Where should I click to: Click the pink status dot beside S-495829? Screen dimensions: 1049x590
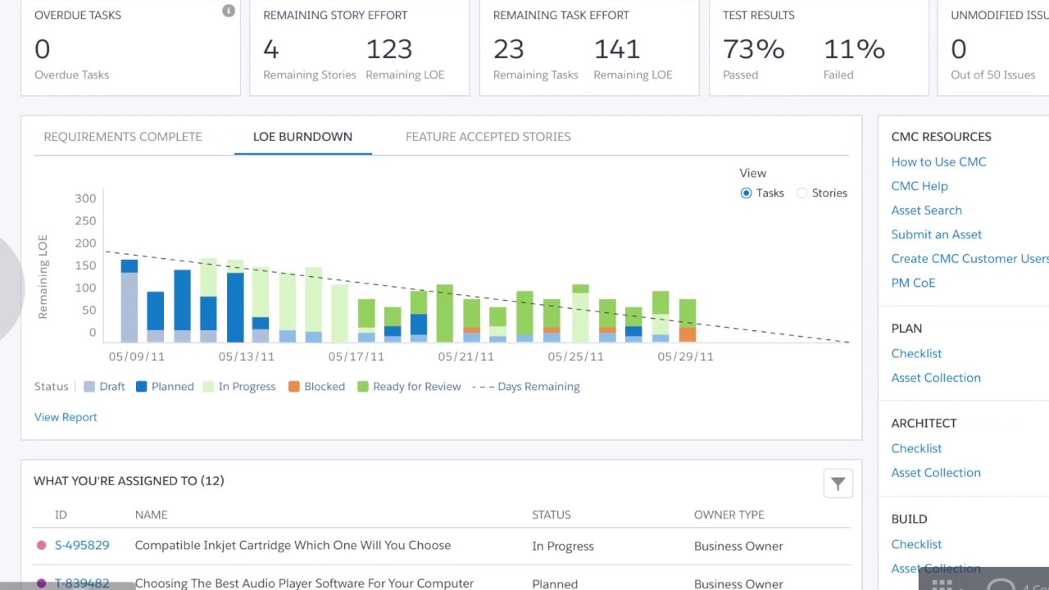(41, 545)
